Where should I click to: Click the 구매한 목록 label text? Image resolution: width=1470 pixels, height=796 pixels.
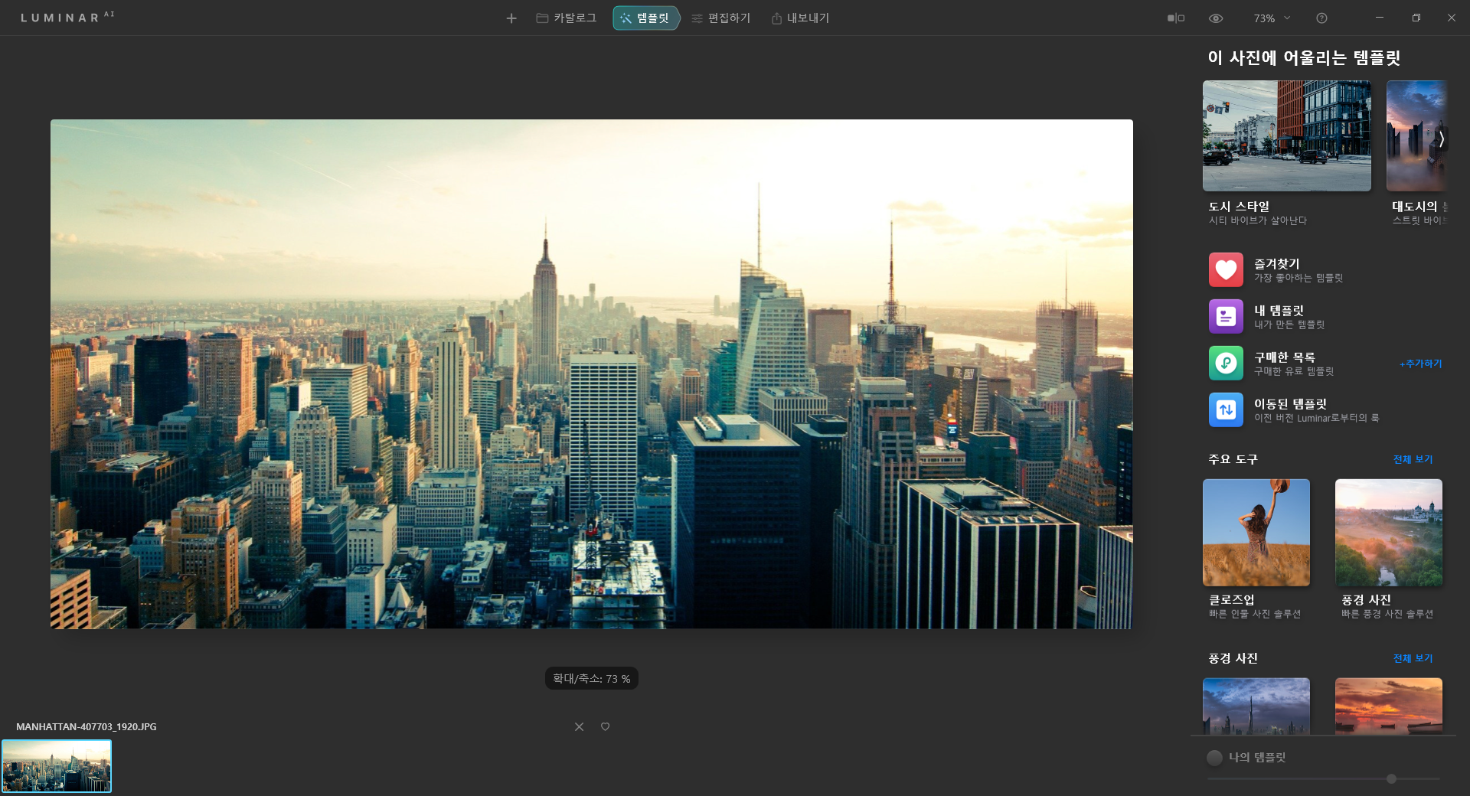pyautogui.click(x=1284, y=357)
